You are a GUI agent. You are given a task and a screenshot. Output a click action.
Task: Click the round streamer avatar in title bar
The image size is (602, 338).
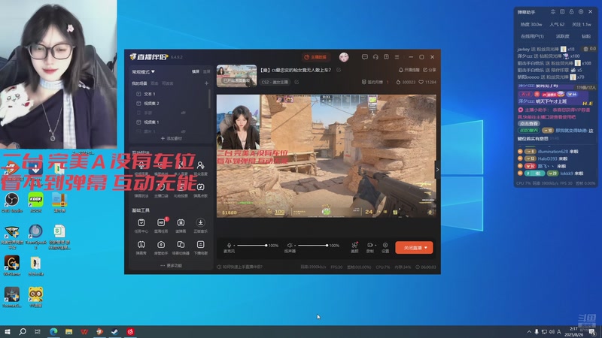pos(344,57)
